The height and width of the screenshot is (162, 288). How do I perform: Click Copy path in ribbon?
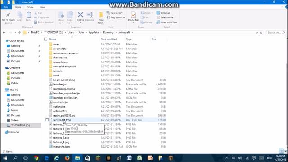tap(42, 18)
